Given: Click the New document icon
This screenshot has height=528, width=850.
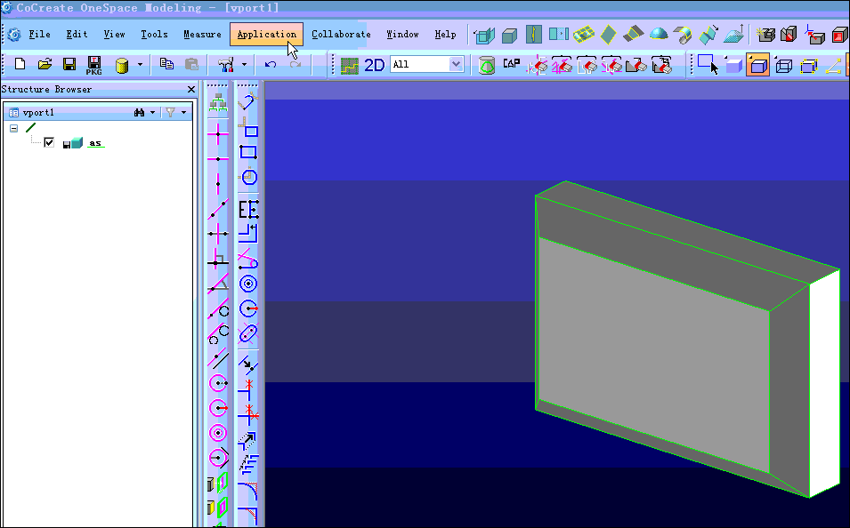Looking at the screenshot, I should 20,64.
